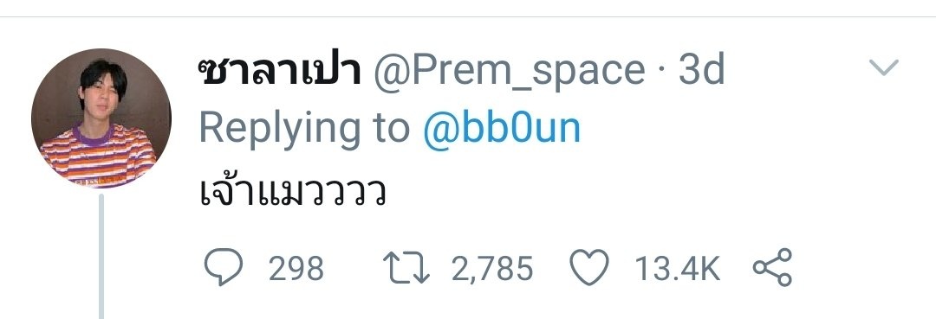The height and width of the screenshot is (319, 936).
Task: Click the reply speech bubble icon
Action: click(x=224, y=267)
